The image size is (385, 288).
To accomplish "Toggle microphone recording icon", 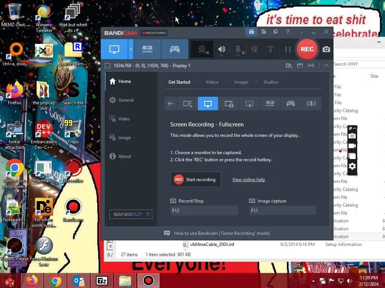I will tap(239, 49).
